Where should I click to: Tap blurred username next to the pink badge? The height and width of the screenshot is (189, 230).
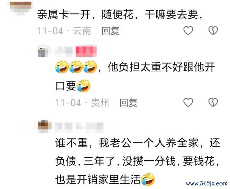coord(65,52)
